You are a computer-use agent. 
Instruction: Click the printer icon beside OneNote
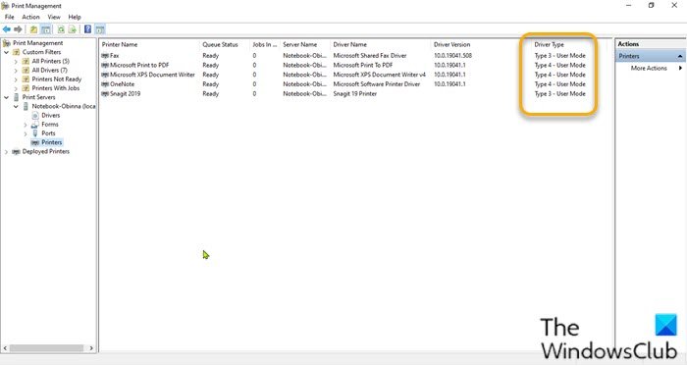tap(105, 84)
